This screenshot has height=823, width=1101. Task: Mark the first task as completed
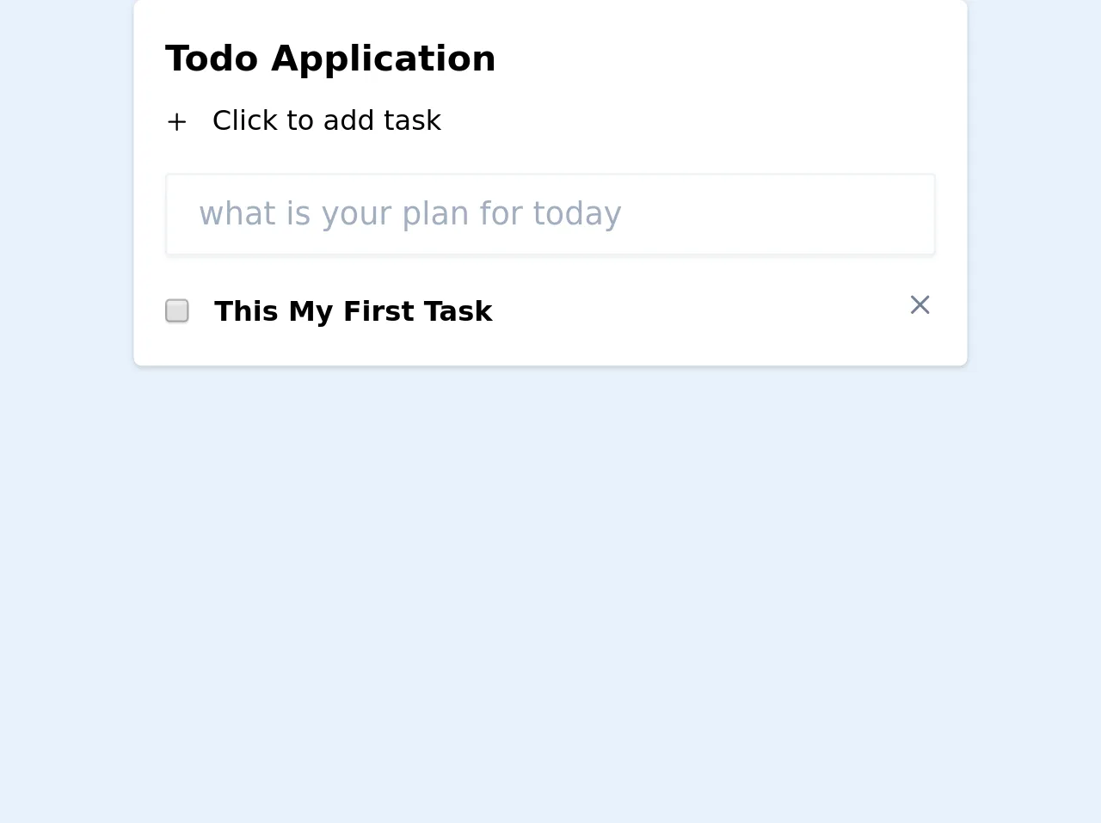(177, 310)
